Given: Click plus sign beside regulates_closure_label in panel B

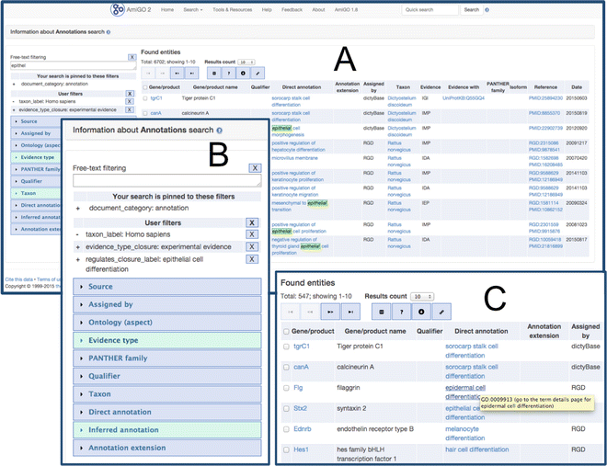Looking at the screenshot, I should pos(78,259).
